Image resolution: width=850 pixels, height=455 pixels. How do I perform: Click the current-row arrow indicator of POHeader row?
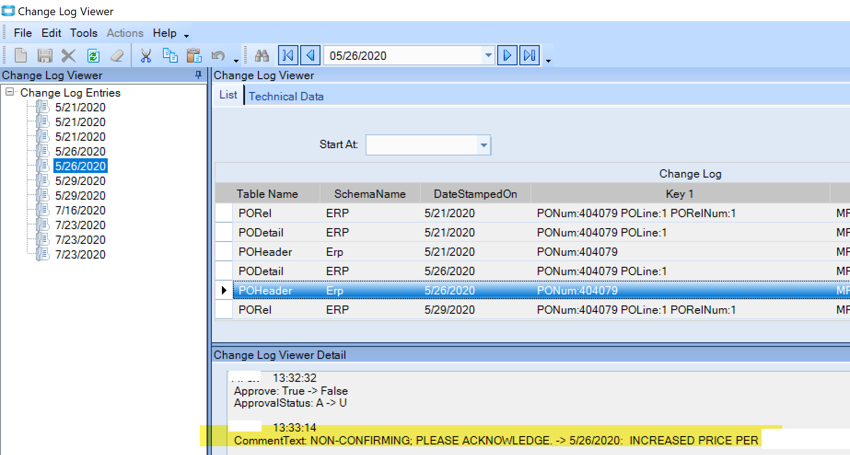pos(224,290)
